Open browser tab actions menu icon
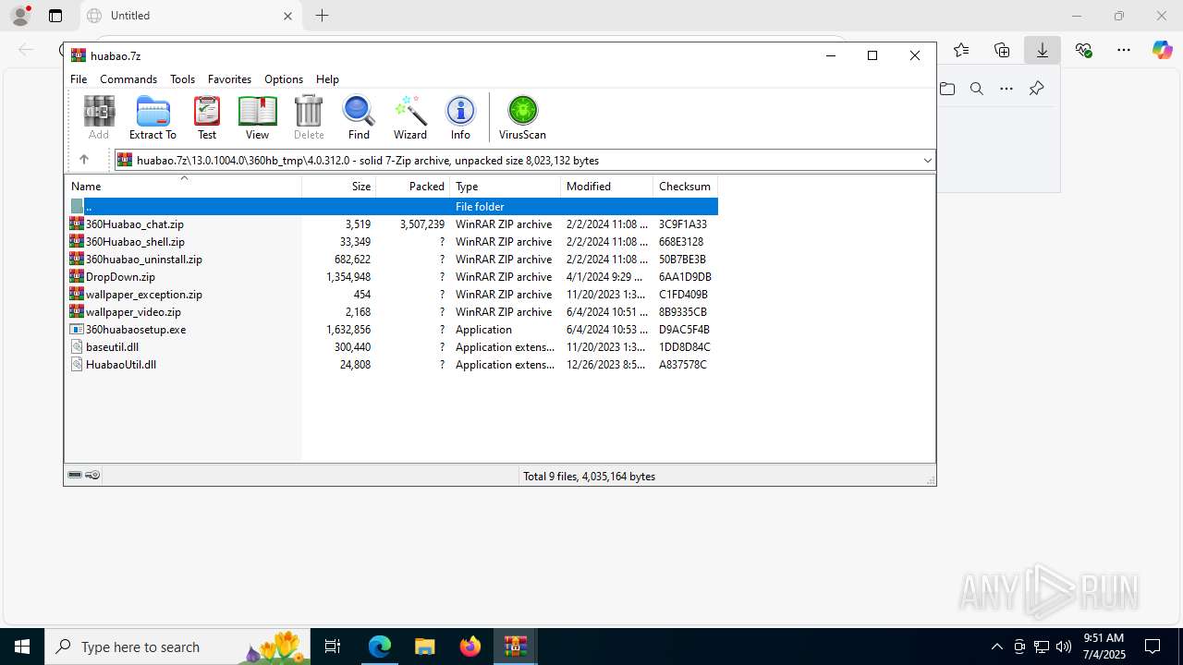The width and height of the screenshot is (1183, 665). (x=55, y=16)
